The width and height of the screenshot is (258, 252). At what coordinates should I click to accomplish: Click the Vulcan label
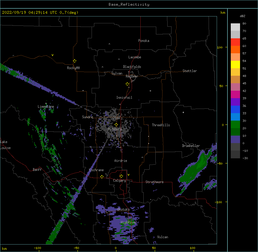coord(163,237)
